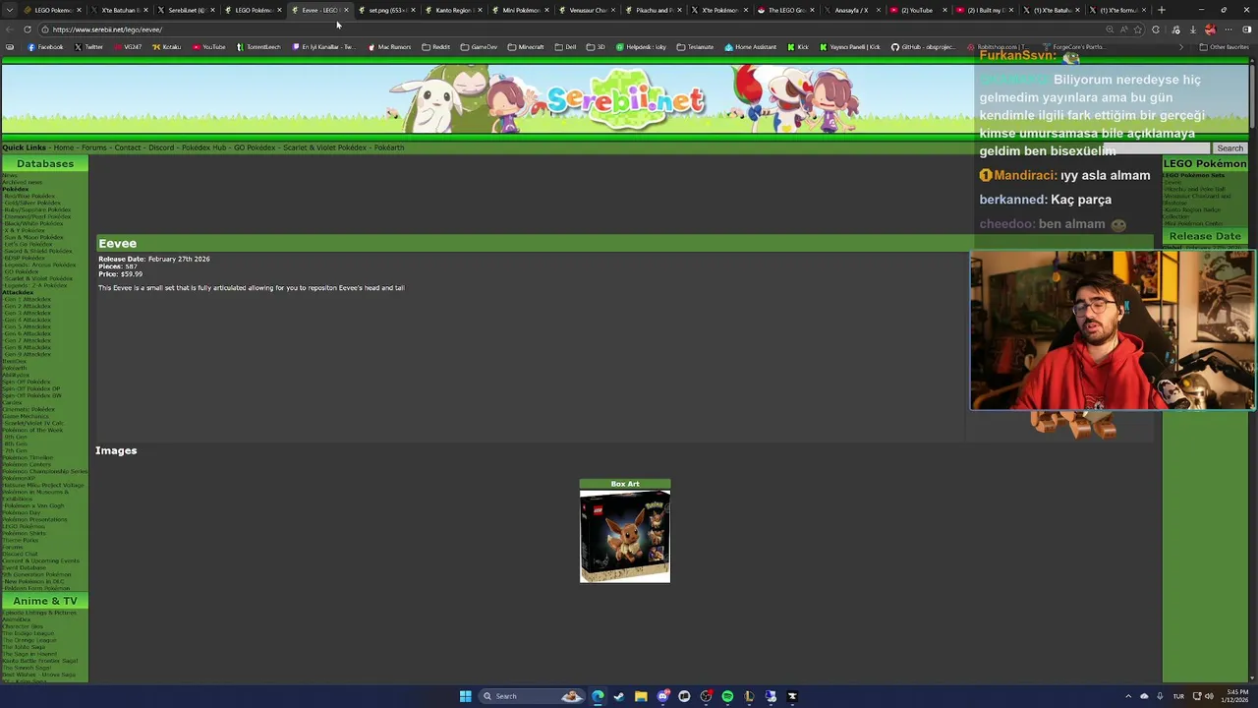The image size is (1258, 708).
Task: Open the Twitter bookmark
Action: (x=88, y=47)
